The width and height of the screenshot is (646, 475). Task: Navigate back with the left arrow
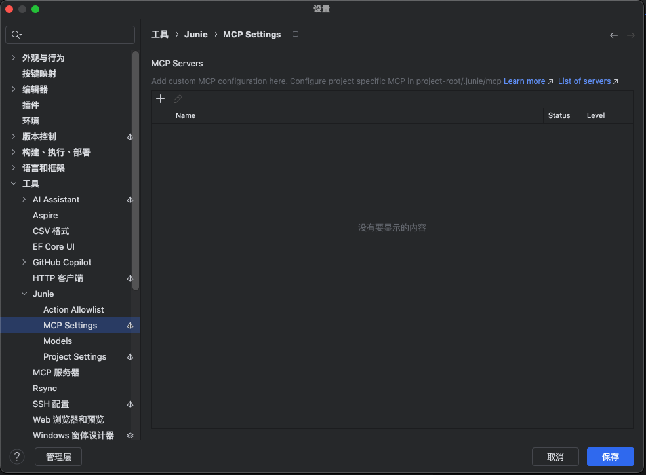tap(613, 35)
